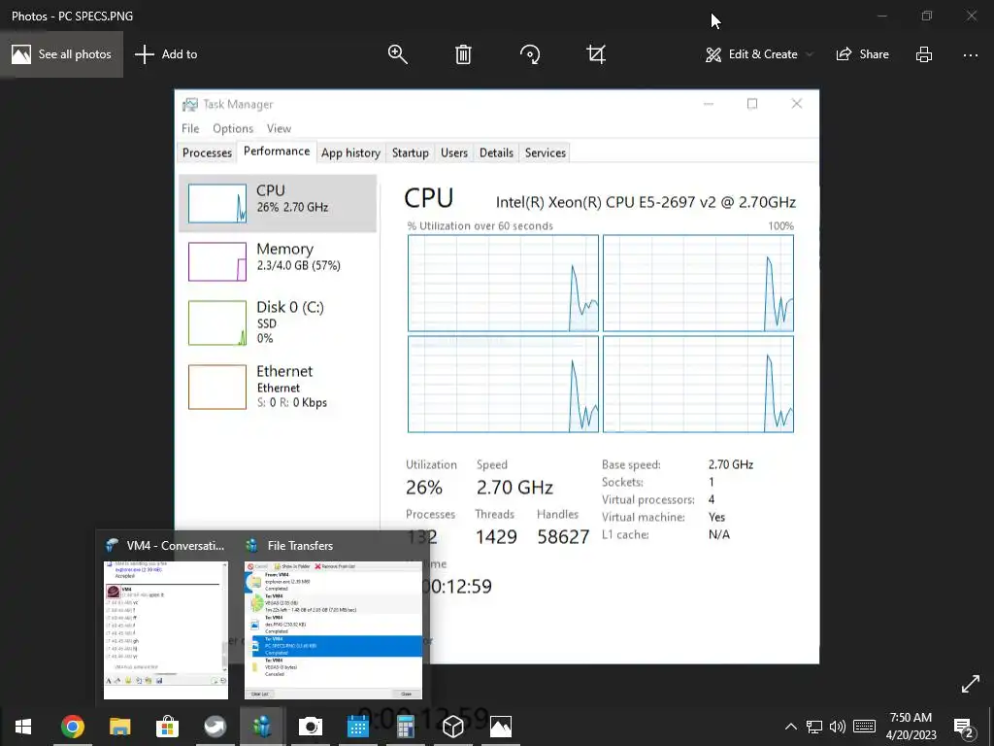Select the VM4 - Conversation preview thumbnail

(165, 629)
